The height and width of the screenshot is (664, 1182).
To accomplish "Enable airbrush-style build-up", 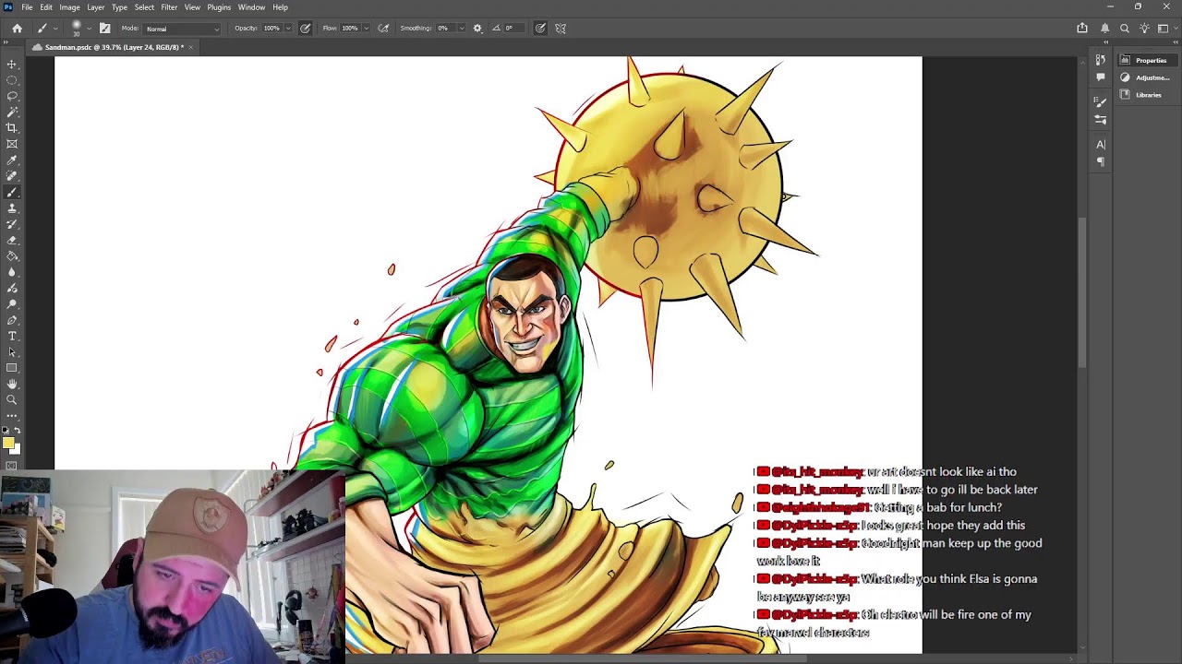I will tap(383, 29).
